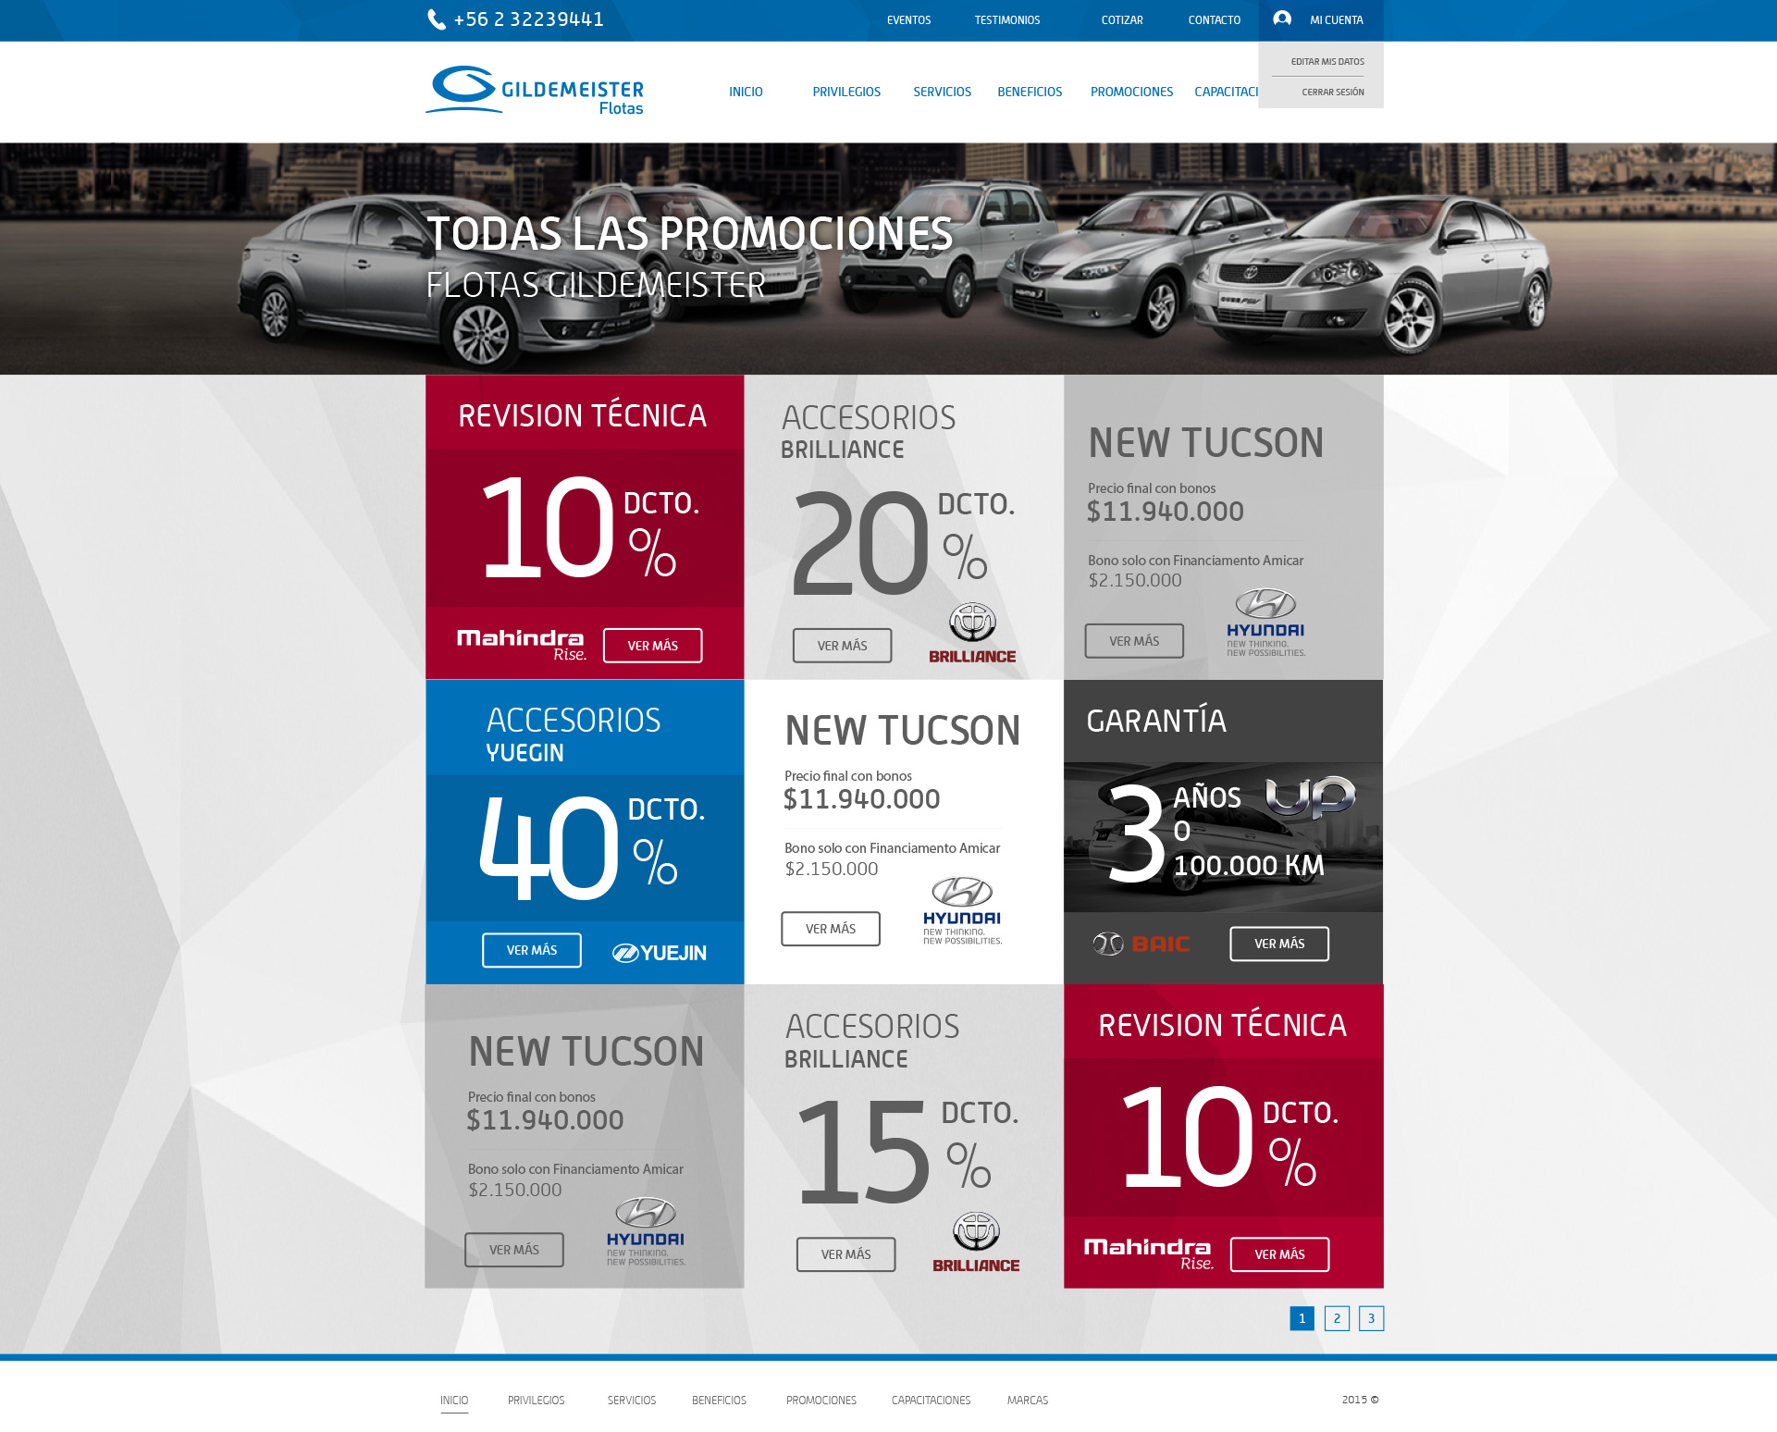The height and width of the screenshot is (1432, 1777).
Task: Click the Brilliance logo in 20% accessories card
Action: [x=972, y=634]
